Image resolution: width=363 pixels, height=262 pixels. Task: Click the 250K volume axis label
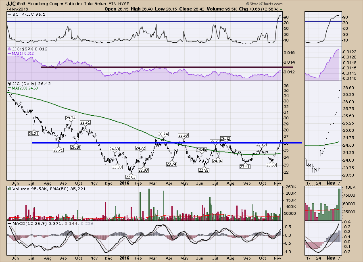point(291,187)
